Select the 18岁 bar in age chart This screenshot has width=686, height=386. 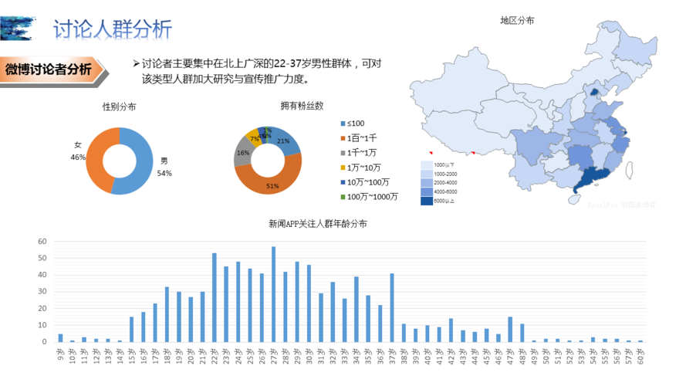tap(167, 314)
